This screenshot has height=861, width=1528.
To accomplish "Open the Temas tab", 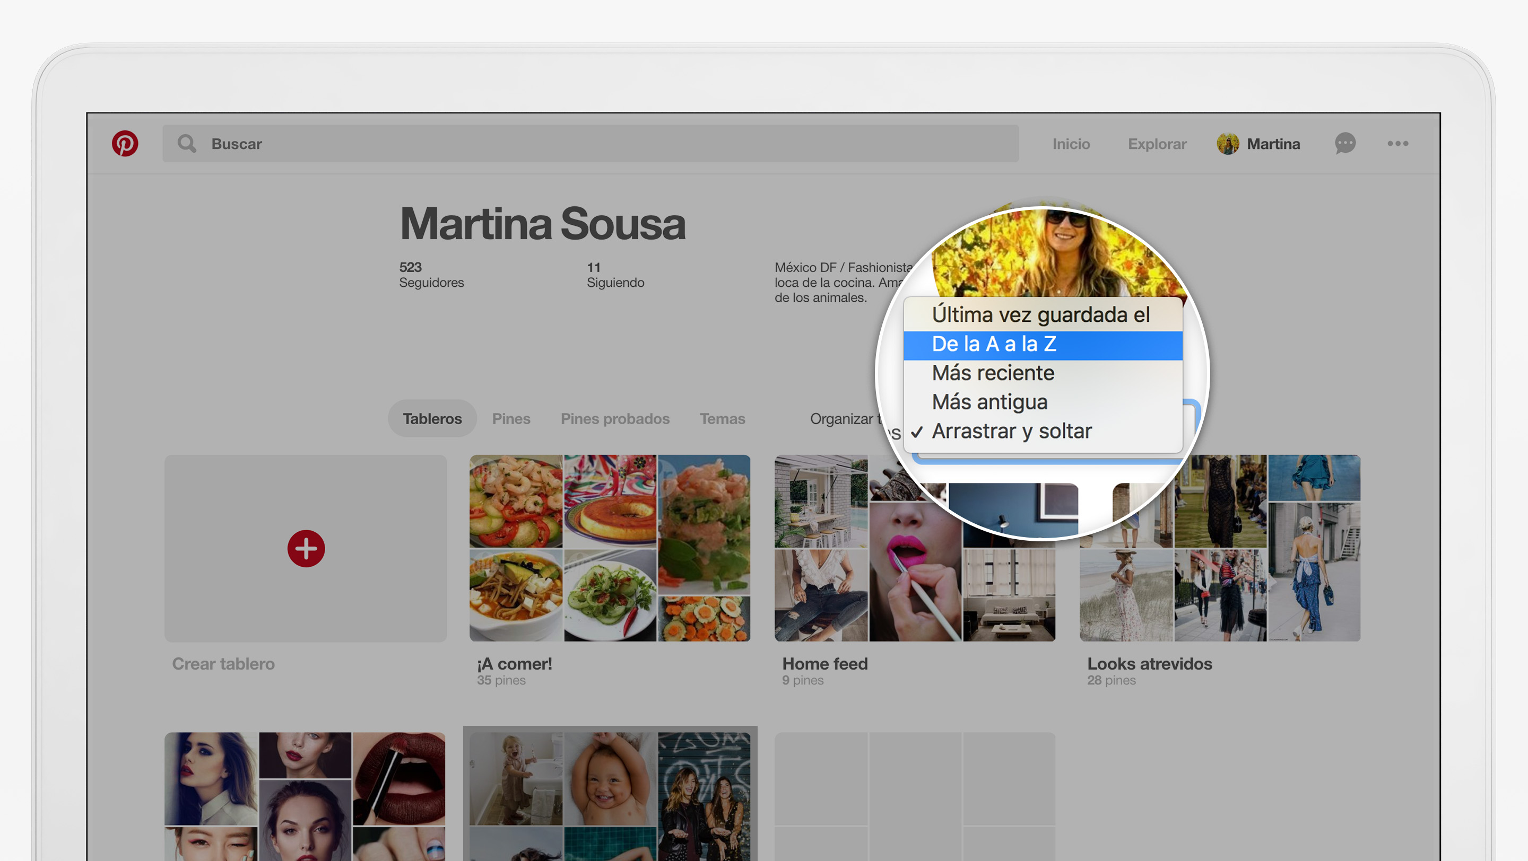I will point(722,418).
